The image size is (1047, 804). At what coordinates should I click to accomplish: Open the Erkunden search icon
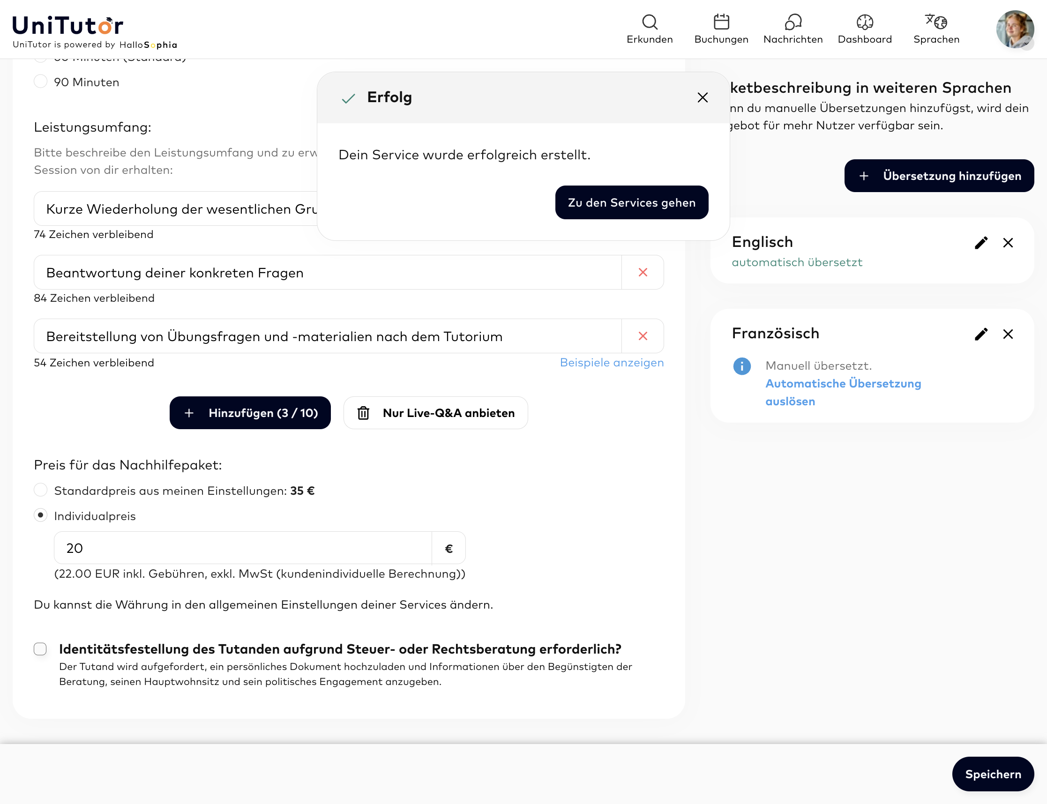click(x=650, y=22)
